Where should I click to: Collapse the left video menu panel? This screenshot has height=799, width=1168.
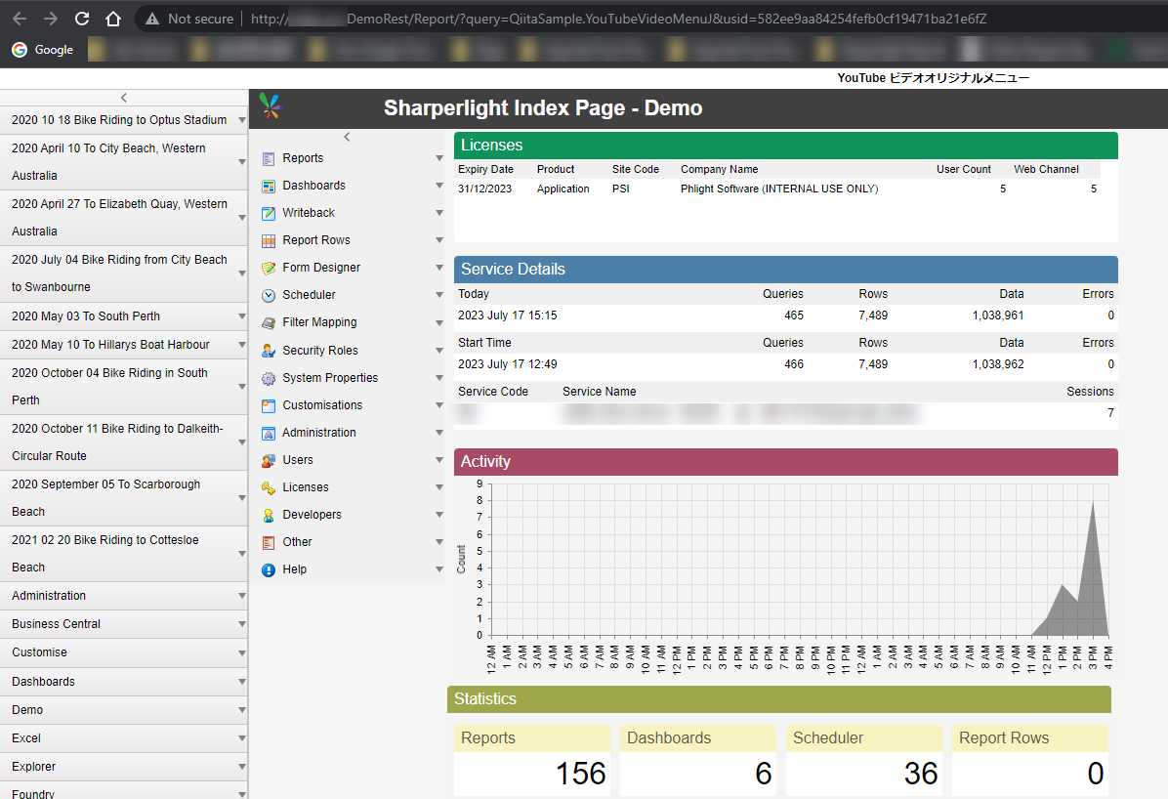pyautogui.click(x=124, y=98)
